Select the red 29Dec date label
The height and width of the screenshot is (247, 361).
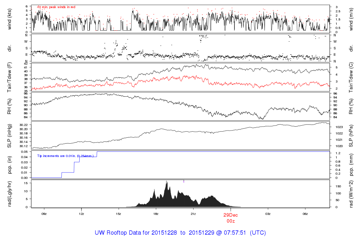point(231,215)
